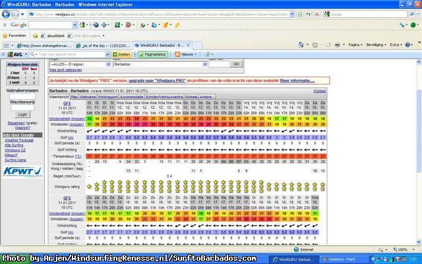
Task: Click the Go! button
Action: (x=236, y=64)
